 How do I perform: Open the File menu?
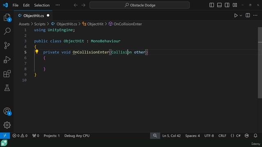point(16,5)
